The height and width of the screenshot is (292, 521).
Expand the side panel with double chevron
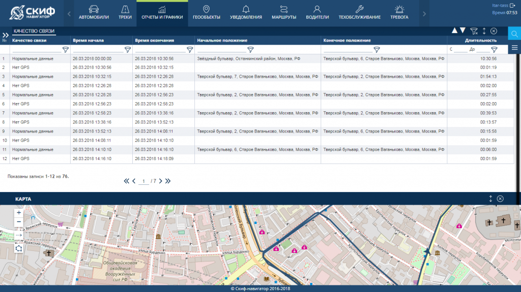[5, 35]
